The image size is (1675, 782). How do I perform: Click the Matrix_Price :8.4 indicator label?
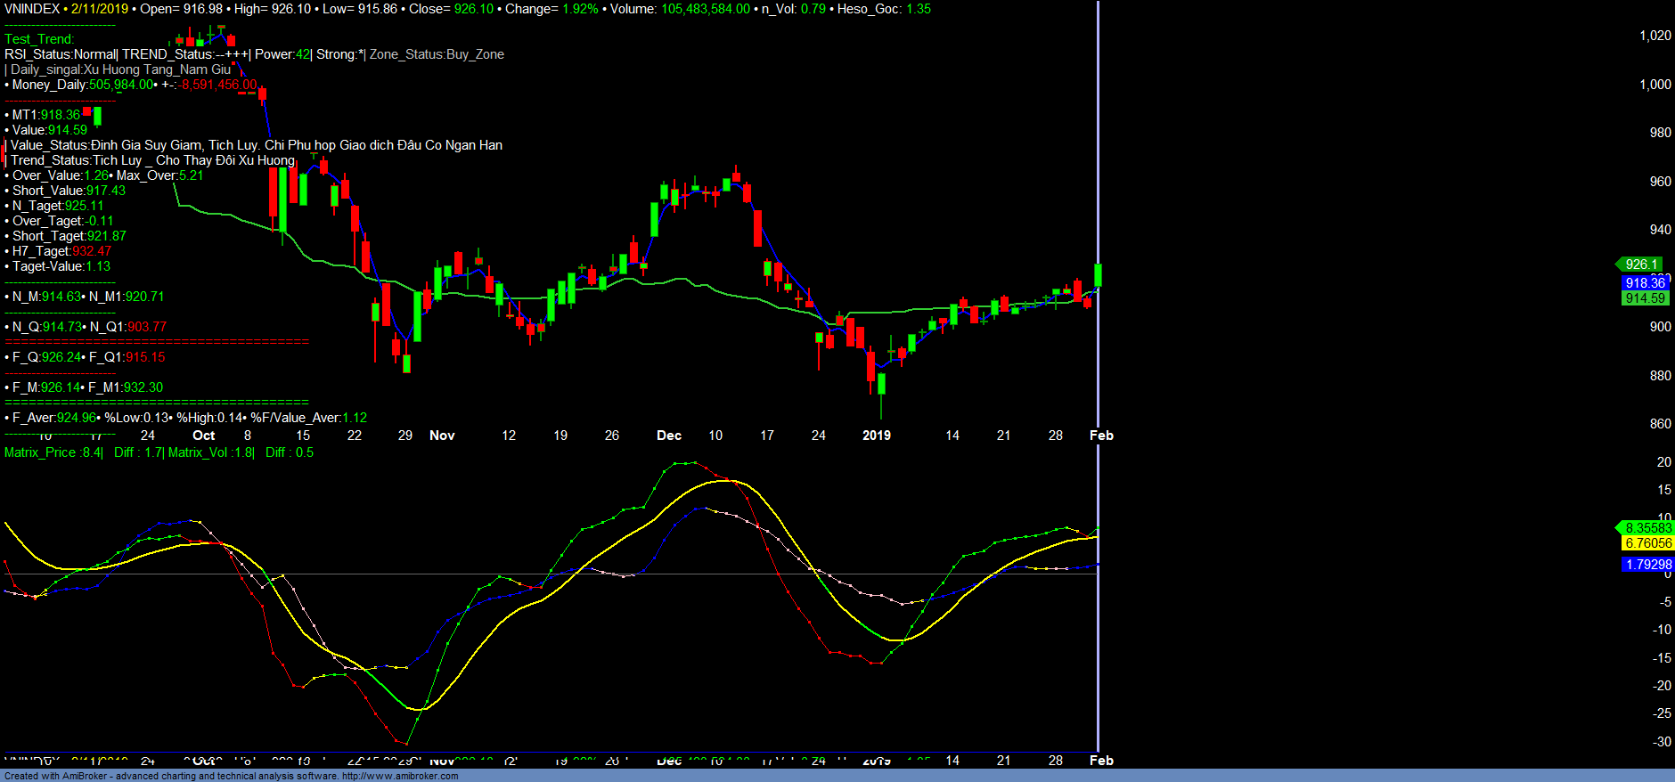coord(53,452)
